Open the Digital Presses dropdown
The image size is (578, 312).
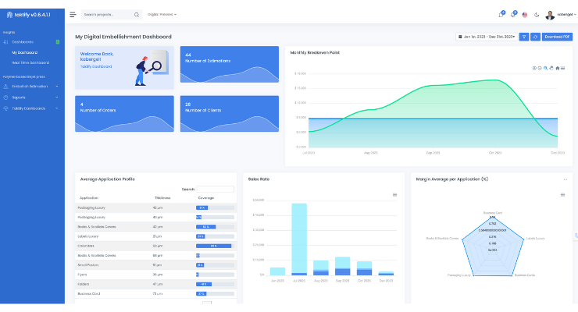pyautogui.click(x=162, y=14)
